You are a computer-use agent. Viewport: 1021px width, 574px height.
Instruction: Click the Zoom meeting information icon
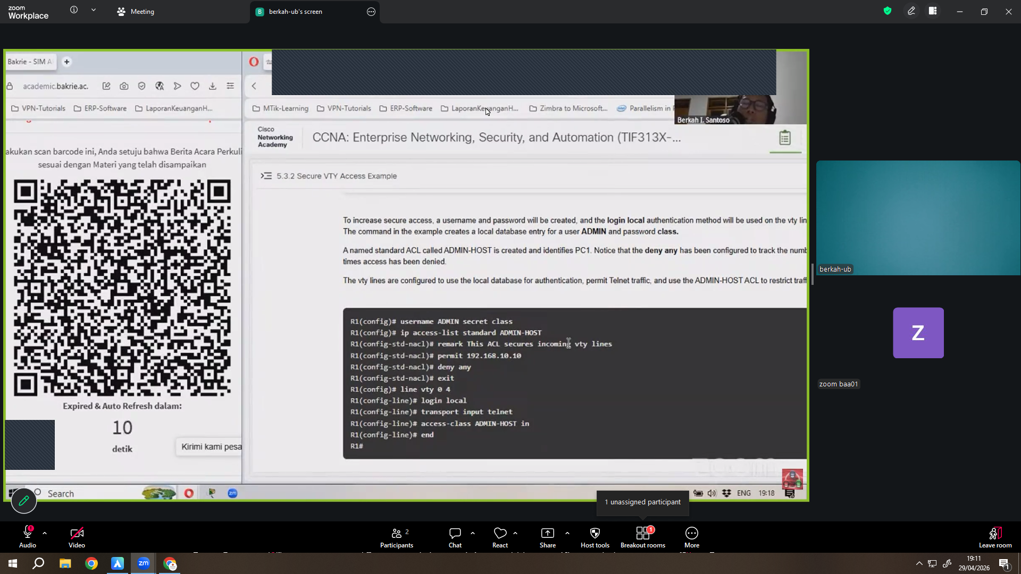(x=74, y=10)
